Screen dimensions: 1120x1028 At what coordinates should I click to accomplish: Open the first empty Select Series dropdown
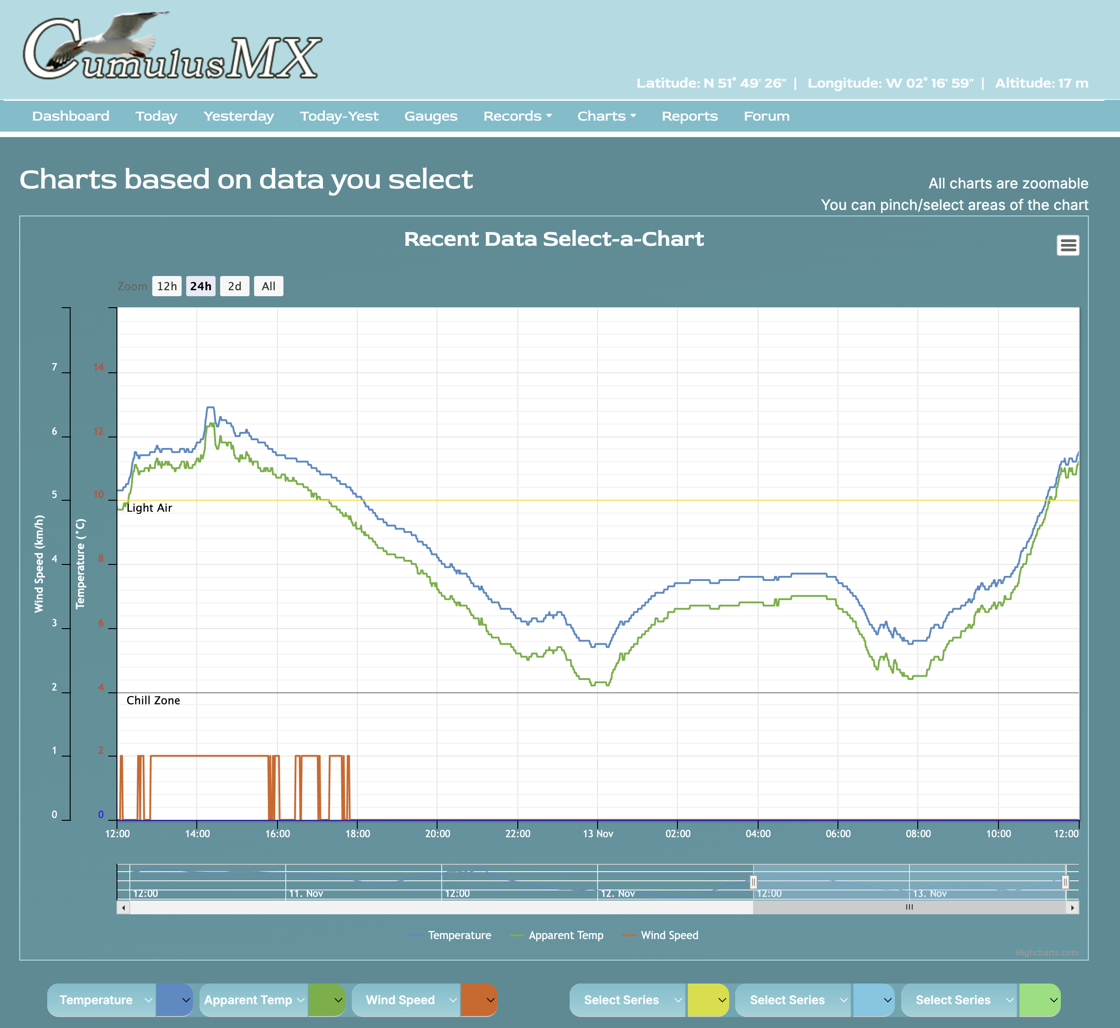click(627, 1000)
